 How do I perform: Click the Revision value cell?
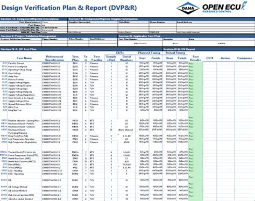pos(175,44)
